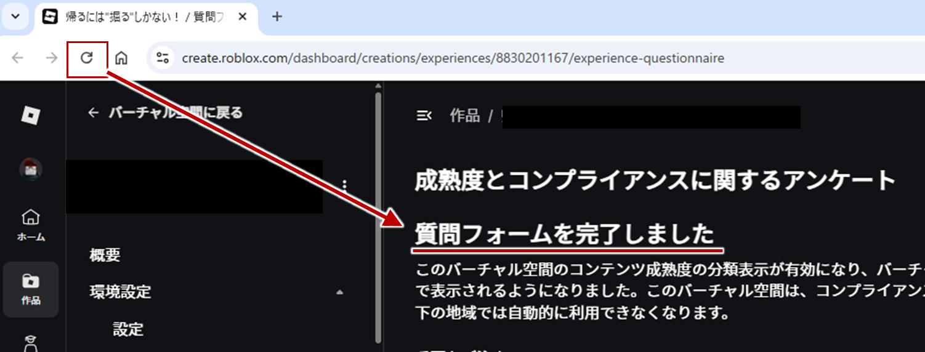The height and width of the screenshot is (352, 925).
Task: Open the tab search dropdown arrow
Action: coord(15,17)
